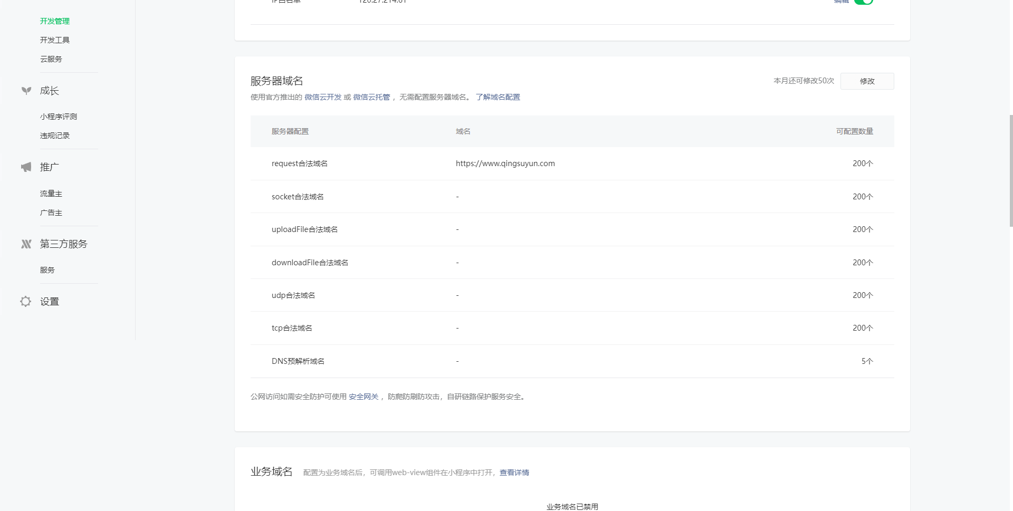Click the 第三方服务 sidebar icon
This screenshot has width=1013, height=511.
pyautogui.click(x=26, y=244)
